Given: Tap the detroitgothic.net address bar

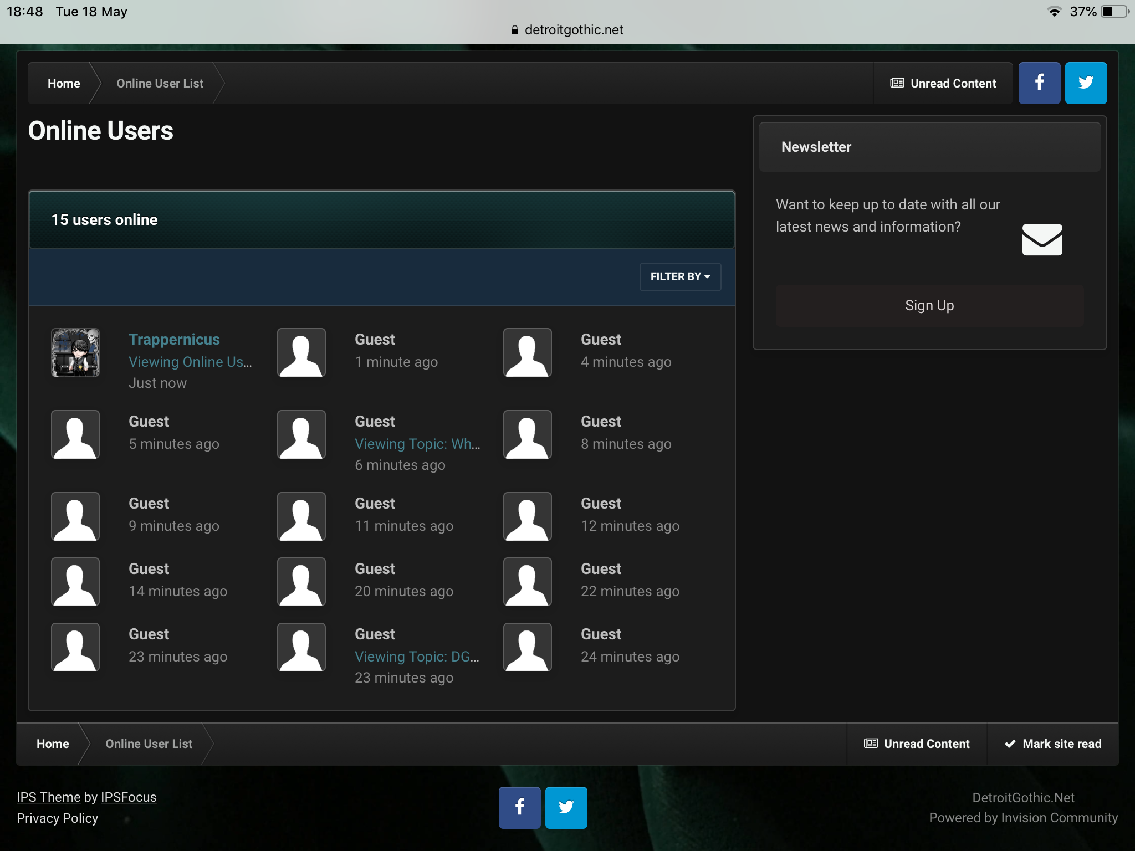Looking at the screenshot, I should pyautogui.click(x=567, y=30).
